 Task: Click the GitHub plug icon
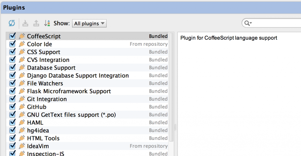(22, 107)
